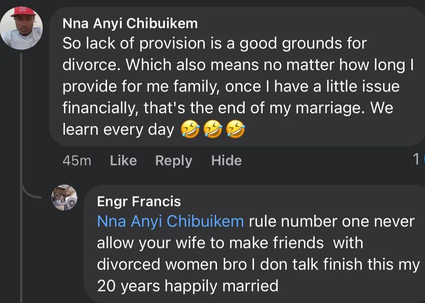Screen dimensions: 425x303
Task: Open Engr Francis's profile picture
Action: [x=64, y=197]
